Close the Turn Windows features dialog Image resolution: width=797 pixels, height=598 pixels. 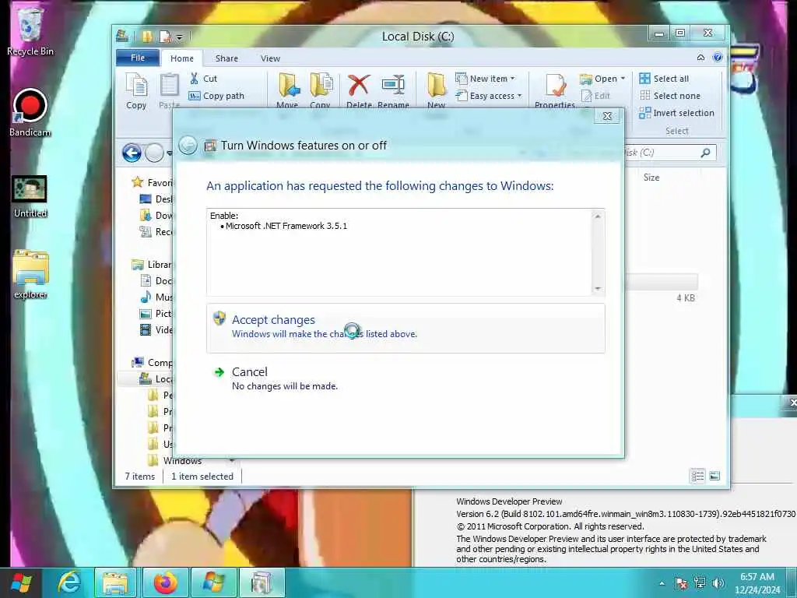coord(607,117)
